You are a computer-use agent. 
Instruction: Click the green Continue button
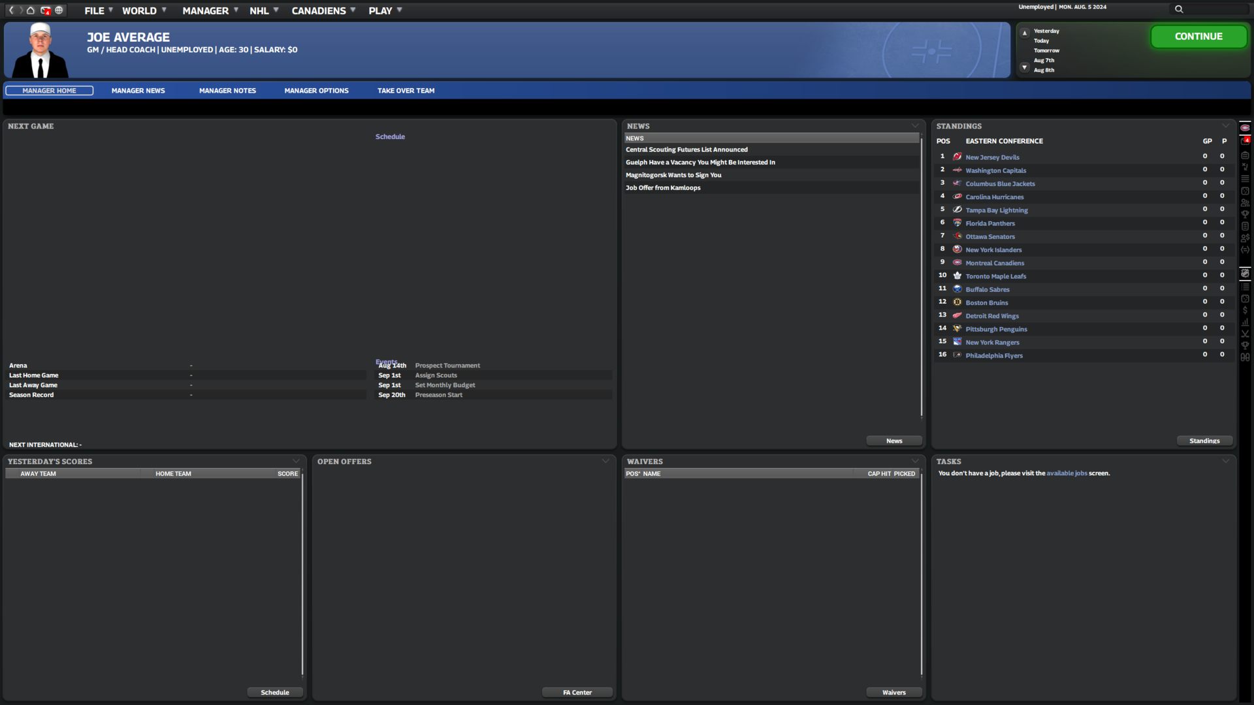(1198, 37)
